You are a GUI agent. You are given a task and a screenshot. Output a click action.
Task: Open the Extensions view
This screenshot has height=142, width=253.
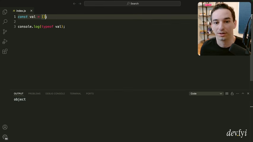(5, 51)
